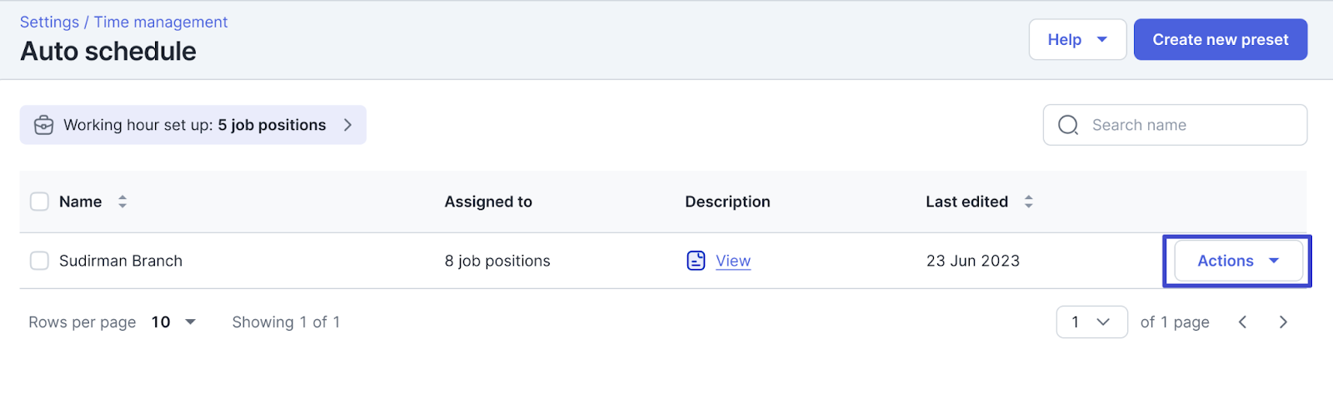
Task: Open the Help dropdown
Action: pyautogui.click(x=1077, y=40)
